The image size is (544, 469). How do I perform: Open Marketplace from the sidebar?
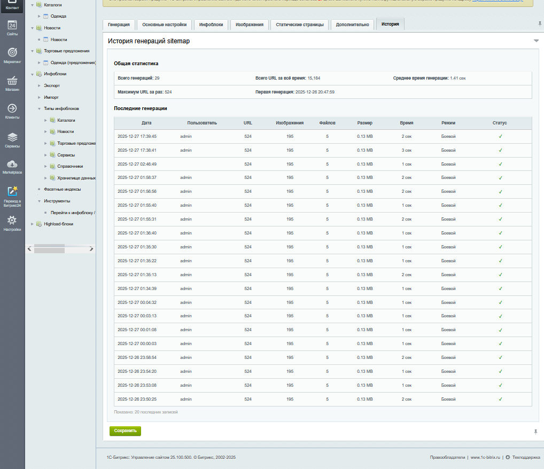(x=12, y=166)
